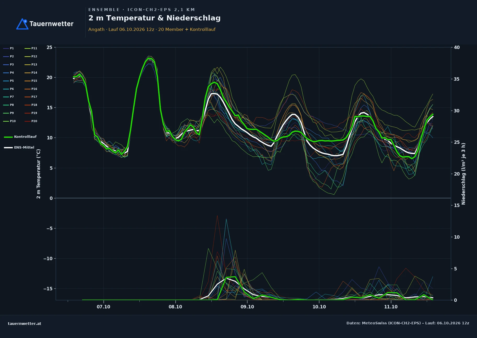Select the P12 legend entry

31,56
